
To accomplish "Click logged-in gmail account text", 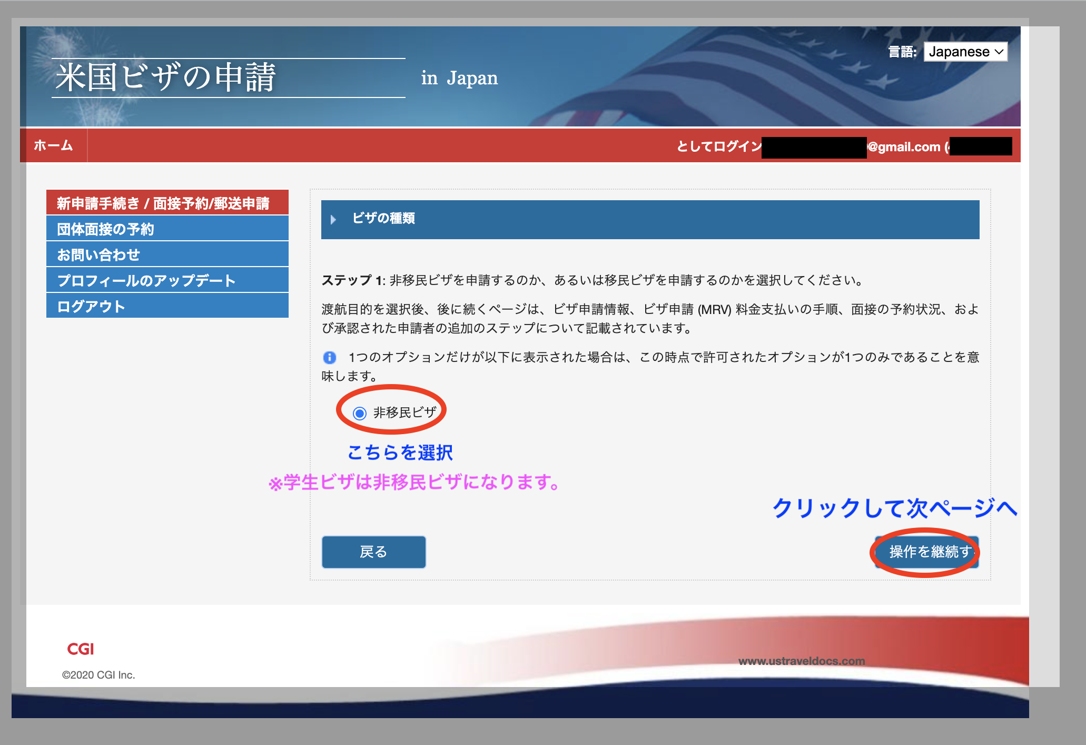I will click(903, 146).
